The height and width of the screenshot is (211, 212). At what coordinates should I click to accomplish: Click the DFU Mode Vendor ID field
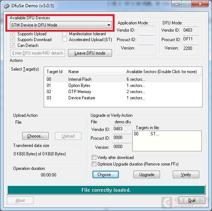pyautogui.click(x=190, y=30)
